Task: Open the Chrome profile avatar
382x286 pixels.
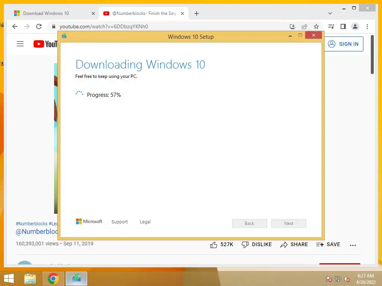Action: pyautogui.click(x=355, y=26)
